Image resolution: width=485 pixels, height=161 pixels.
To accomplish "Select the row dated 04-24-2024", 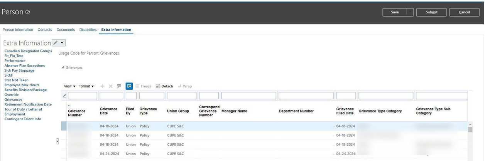I will 264,154.
